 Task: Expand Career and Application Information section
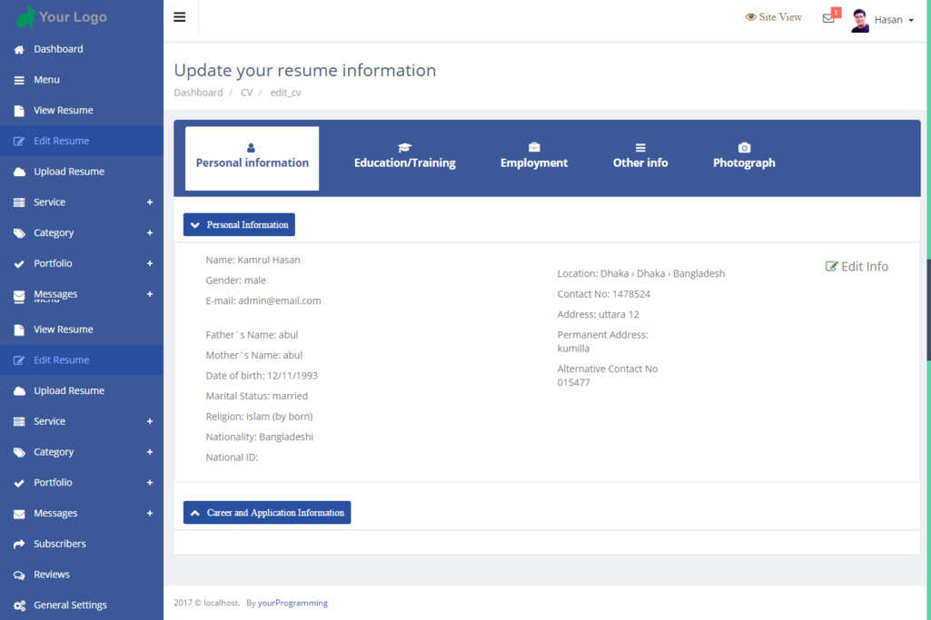267,513
